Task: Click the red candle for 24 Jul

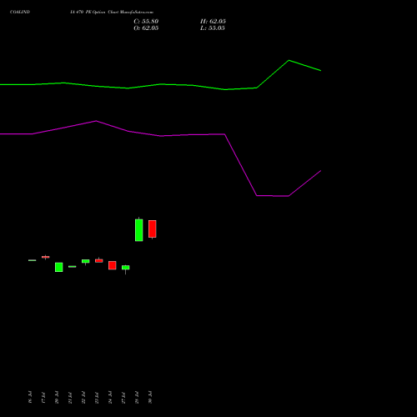Action: pos(113,265)
